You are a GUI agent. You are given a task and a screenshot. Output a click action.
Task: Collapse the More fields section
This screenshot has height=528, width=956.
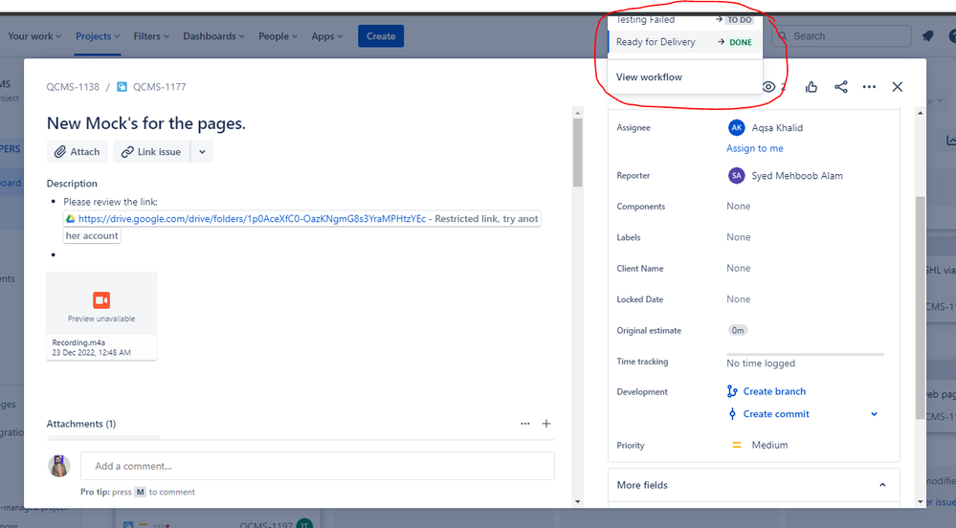tap(882, 485)
